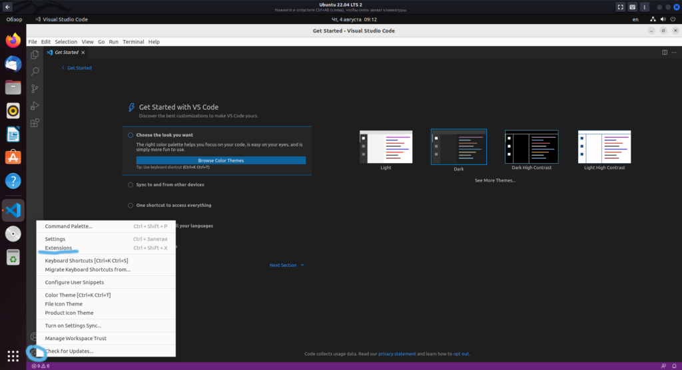This screenshot has width=682, height=370.
Task: Click the split editor icon
Action: pyautogui.click(x=664, y=52)
